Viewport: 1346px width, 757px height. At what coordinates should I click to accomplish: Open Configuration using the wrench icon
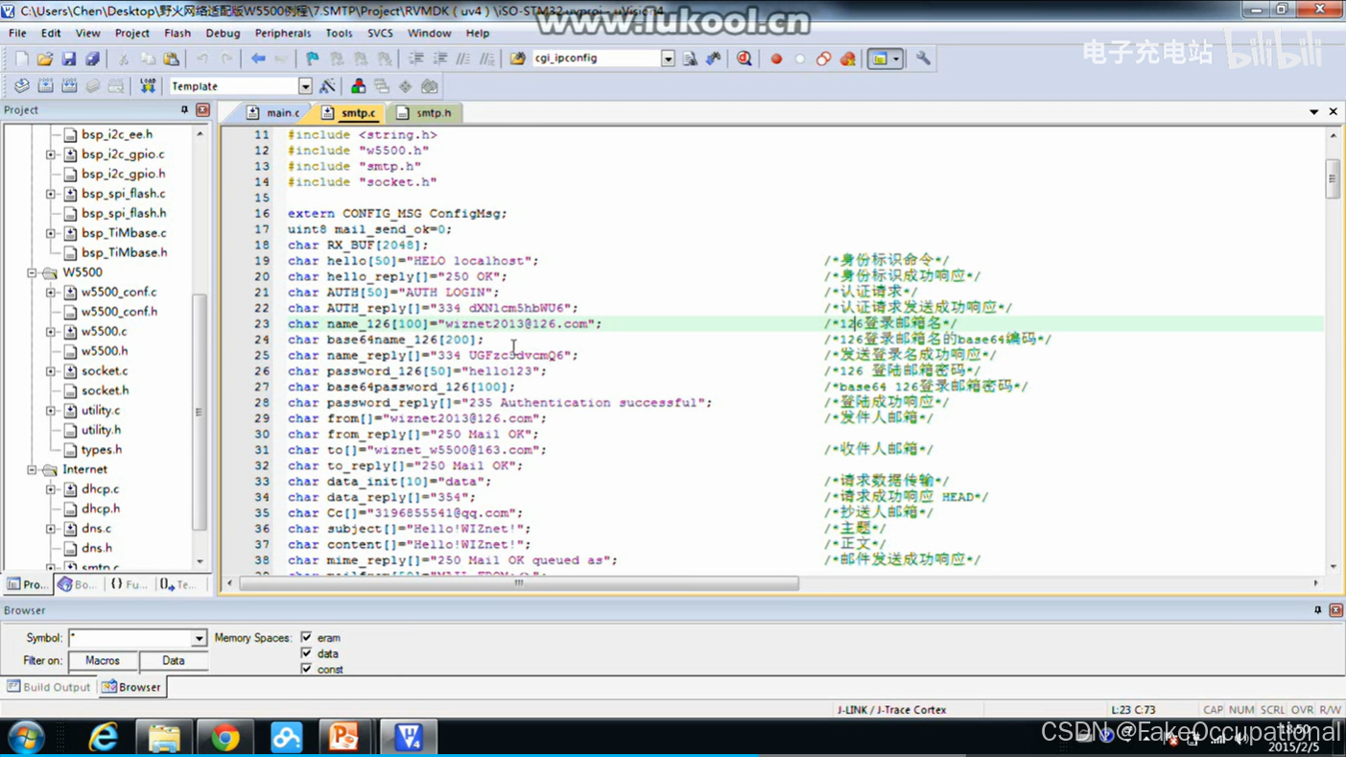(x=923, y=59)
